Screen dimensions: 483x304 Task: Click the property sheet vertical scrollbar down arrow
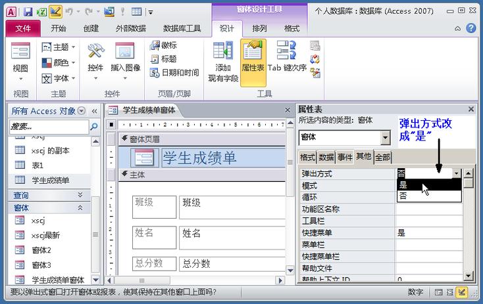pos(469,275)
